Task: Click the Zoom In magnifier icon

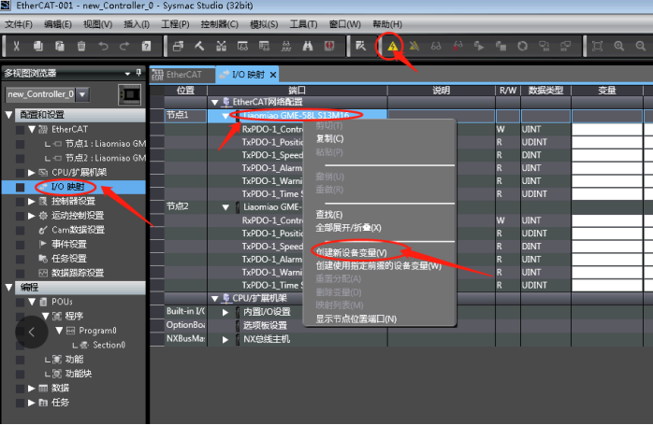Action: (x=618, y=46)
